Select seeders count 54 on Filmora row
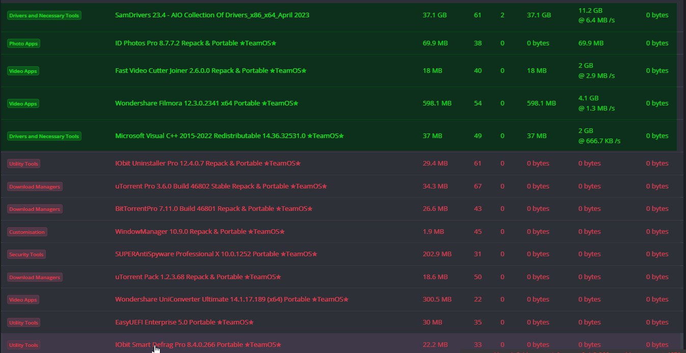 pos(478,103)
